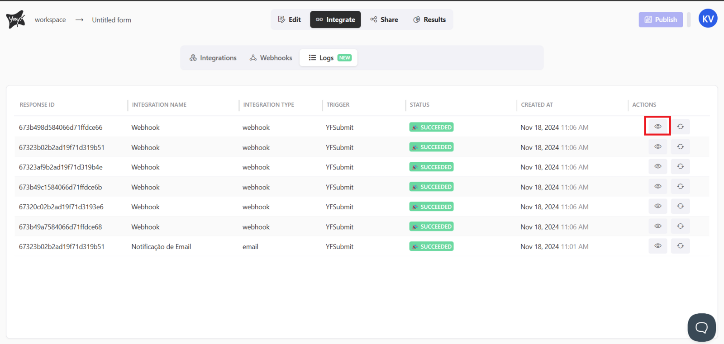Go to the Results tab
The image size is (724, 344).
pos(429,19)
